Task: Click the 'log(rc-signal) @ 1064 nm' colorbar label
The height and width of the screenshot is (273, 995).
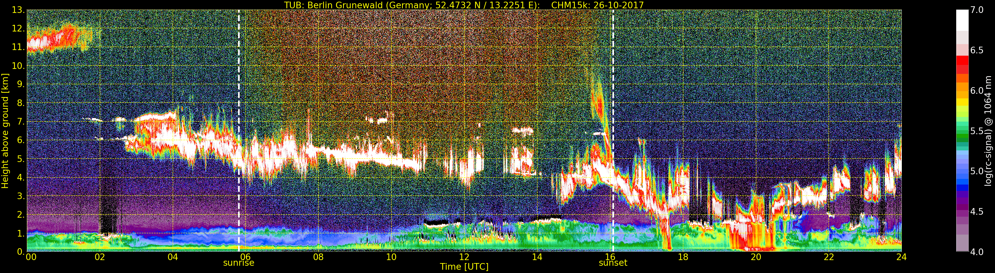Action: click(988, 131)
